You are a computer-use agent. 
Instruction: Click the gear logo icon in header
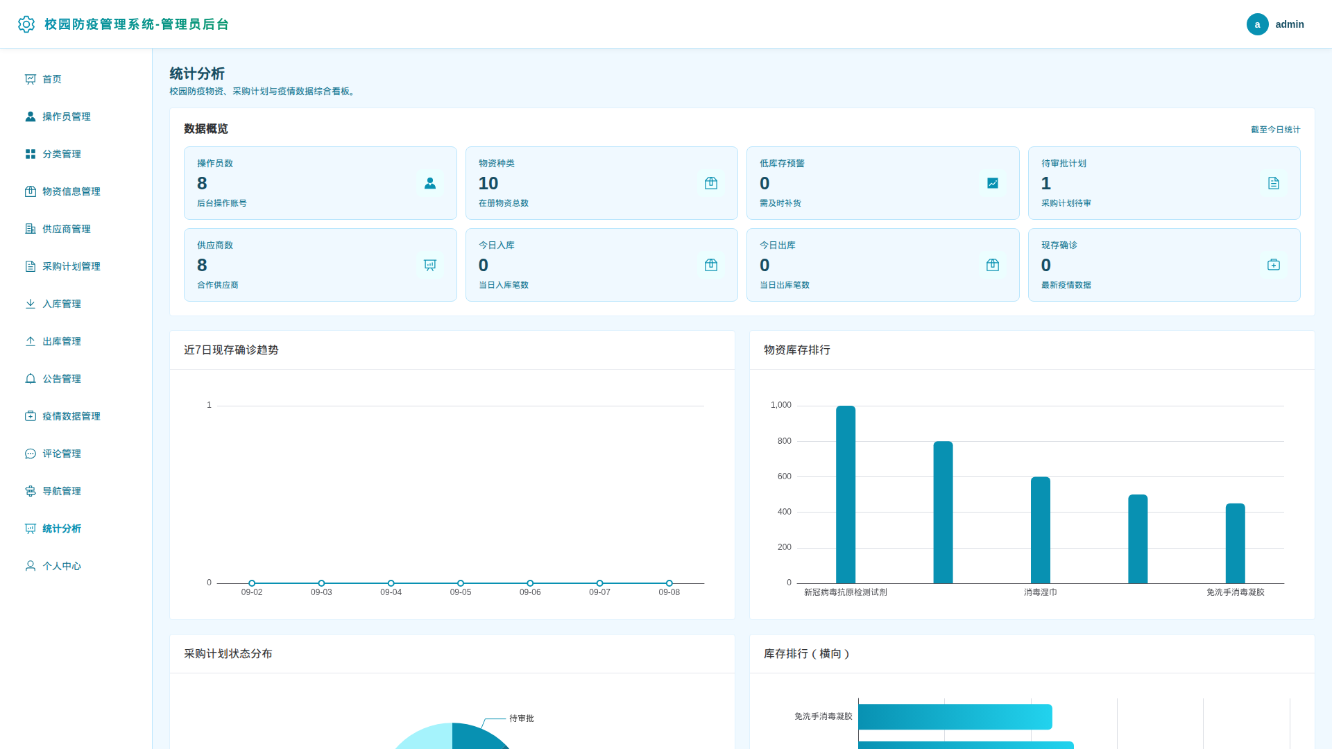pos(26,24)
